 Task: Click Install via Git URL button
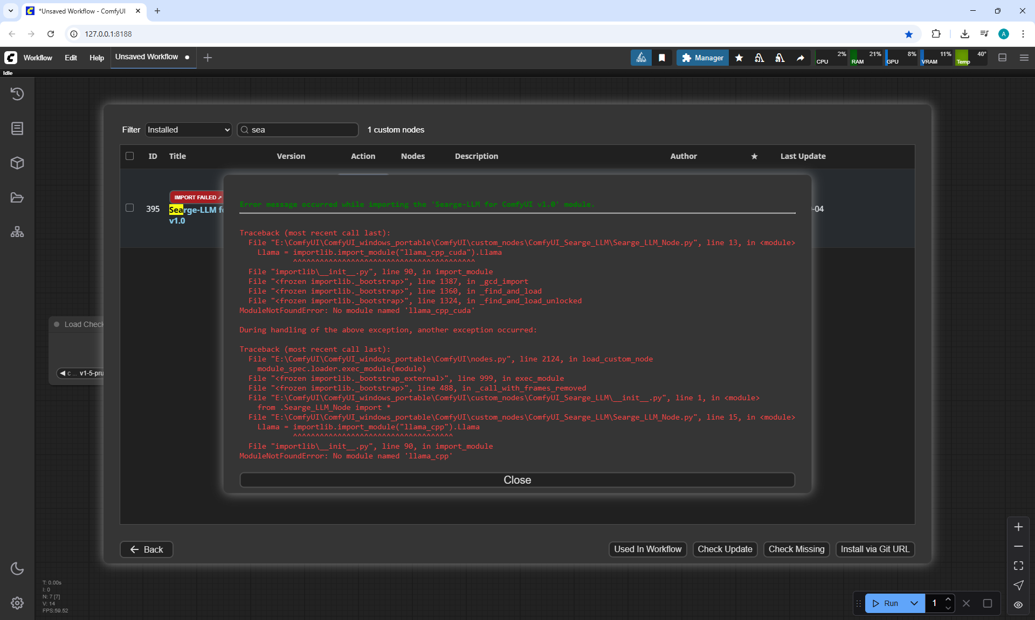point(874,549)
